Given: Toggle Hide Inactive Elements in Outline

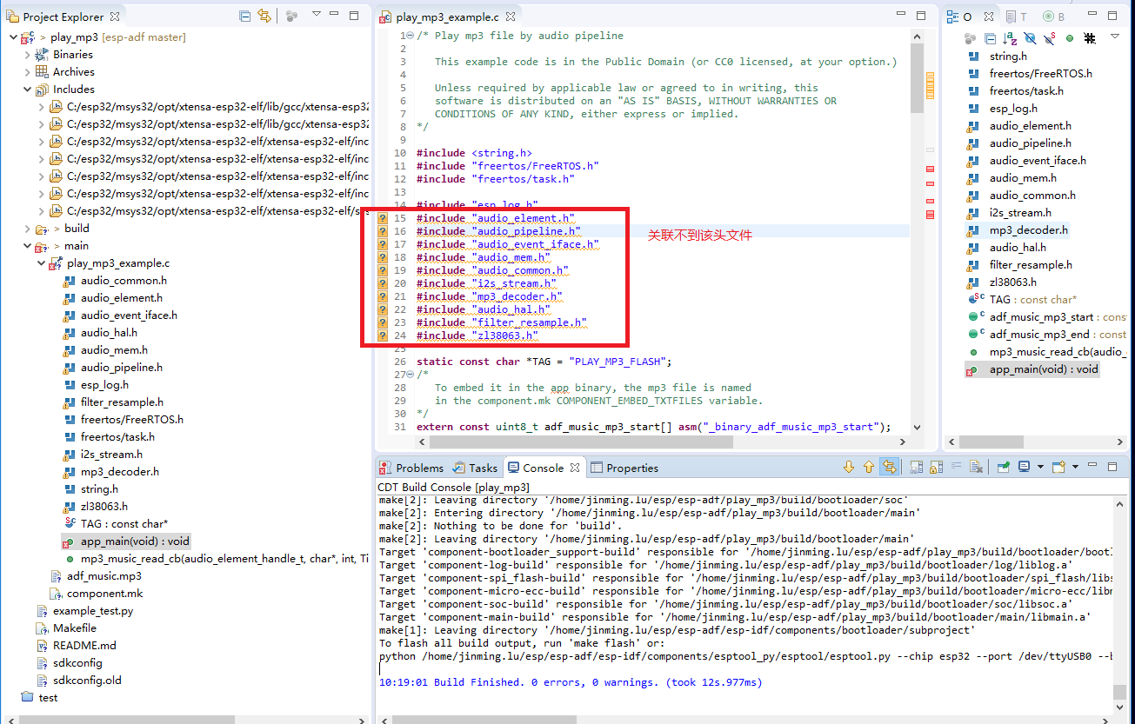Looking at the screenshot, I should pyautogui.click(x=1089, y=38).
